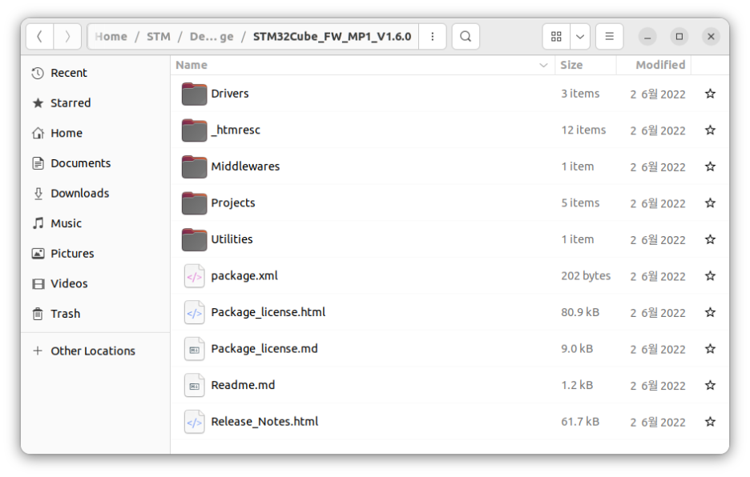Click STM32Cube_FW_MP1_V1.6.0 path segment
The width and height of the screenshot is (750, 477).
[332, 36]
